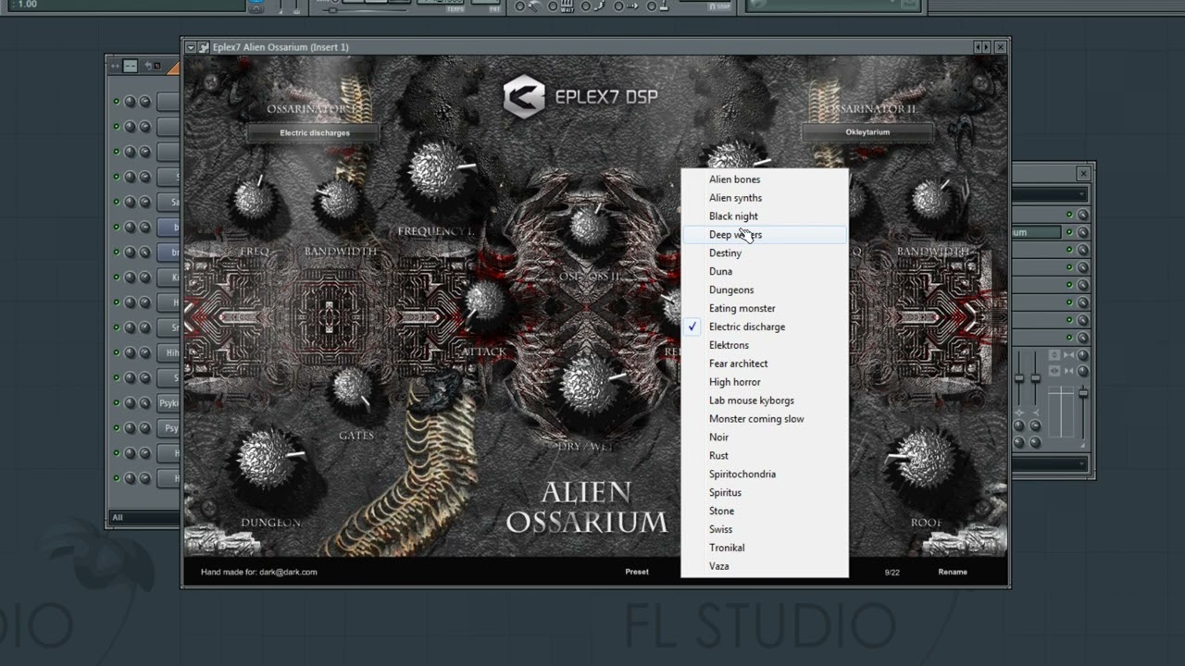Open the mixer panel bottom dropdown
The width and height of the screenshot is (1185, 666).
[x=1050, y=463]
